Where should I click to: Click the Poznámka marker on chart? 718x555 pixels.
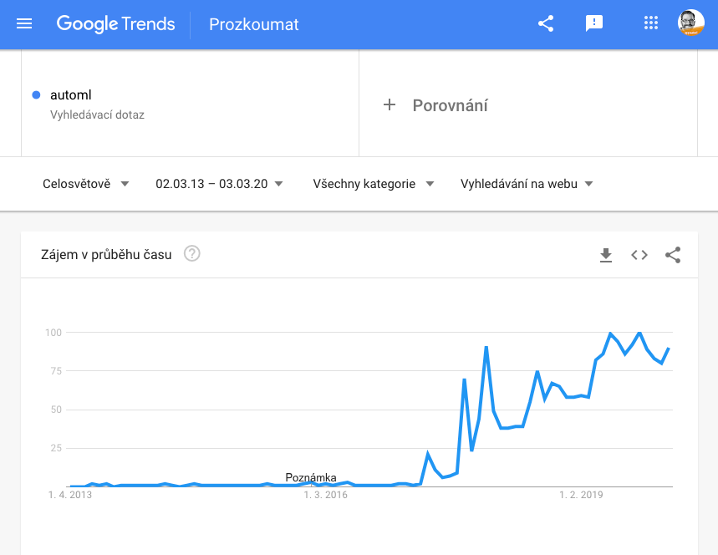point(311,477)
